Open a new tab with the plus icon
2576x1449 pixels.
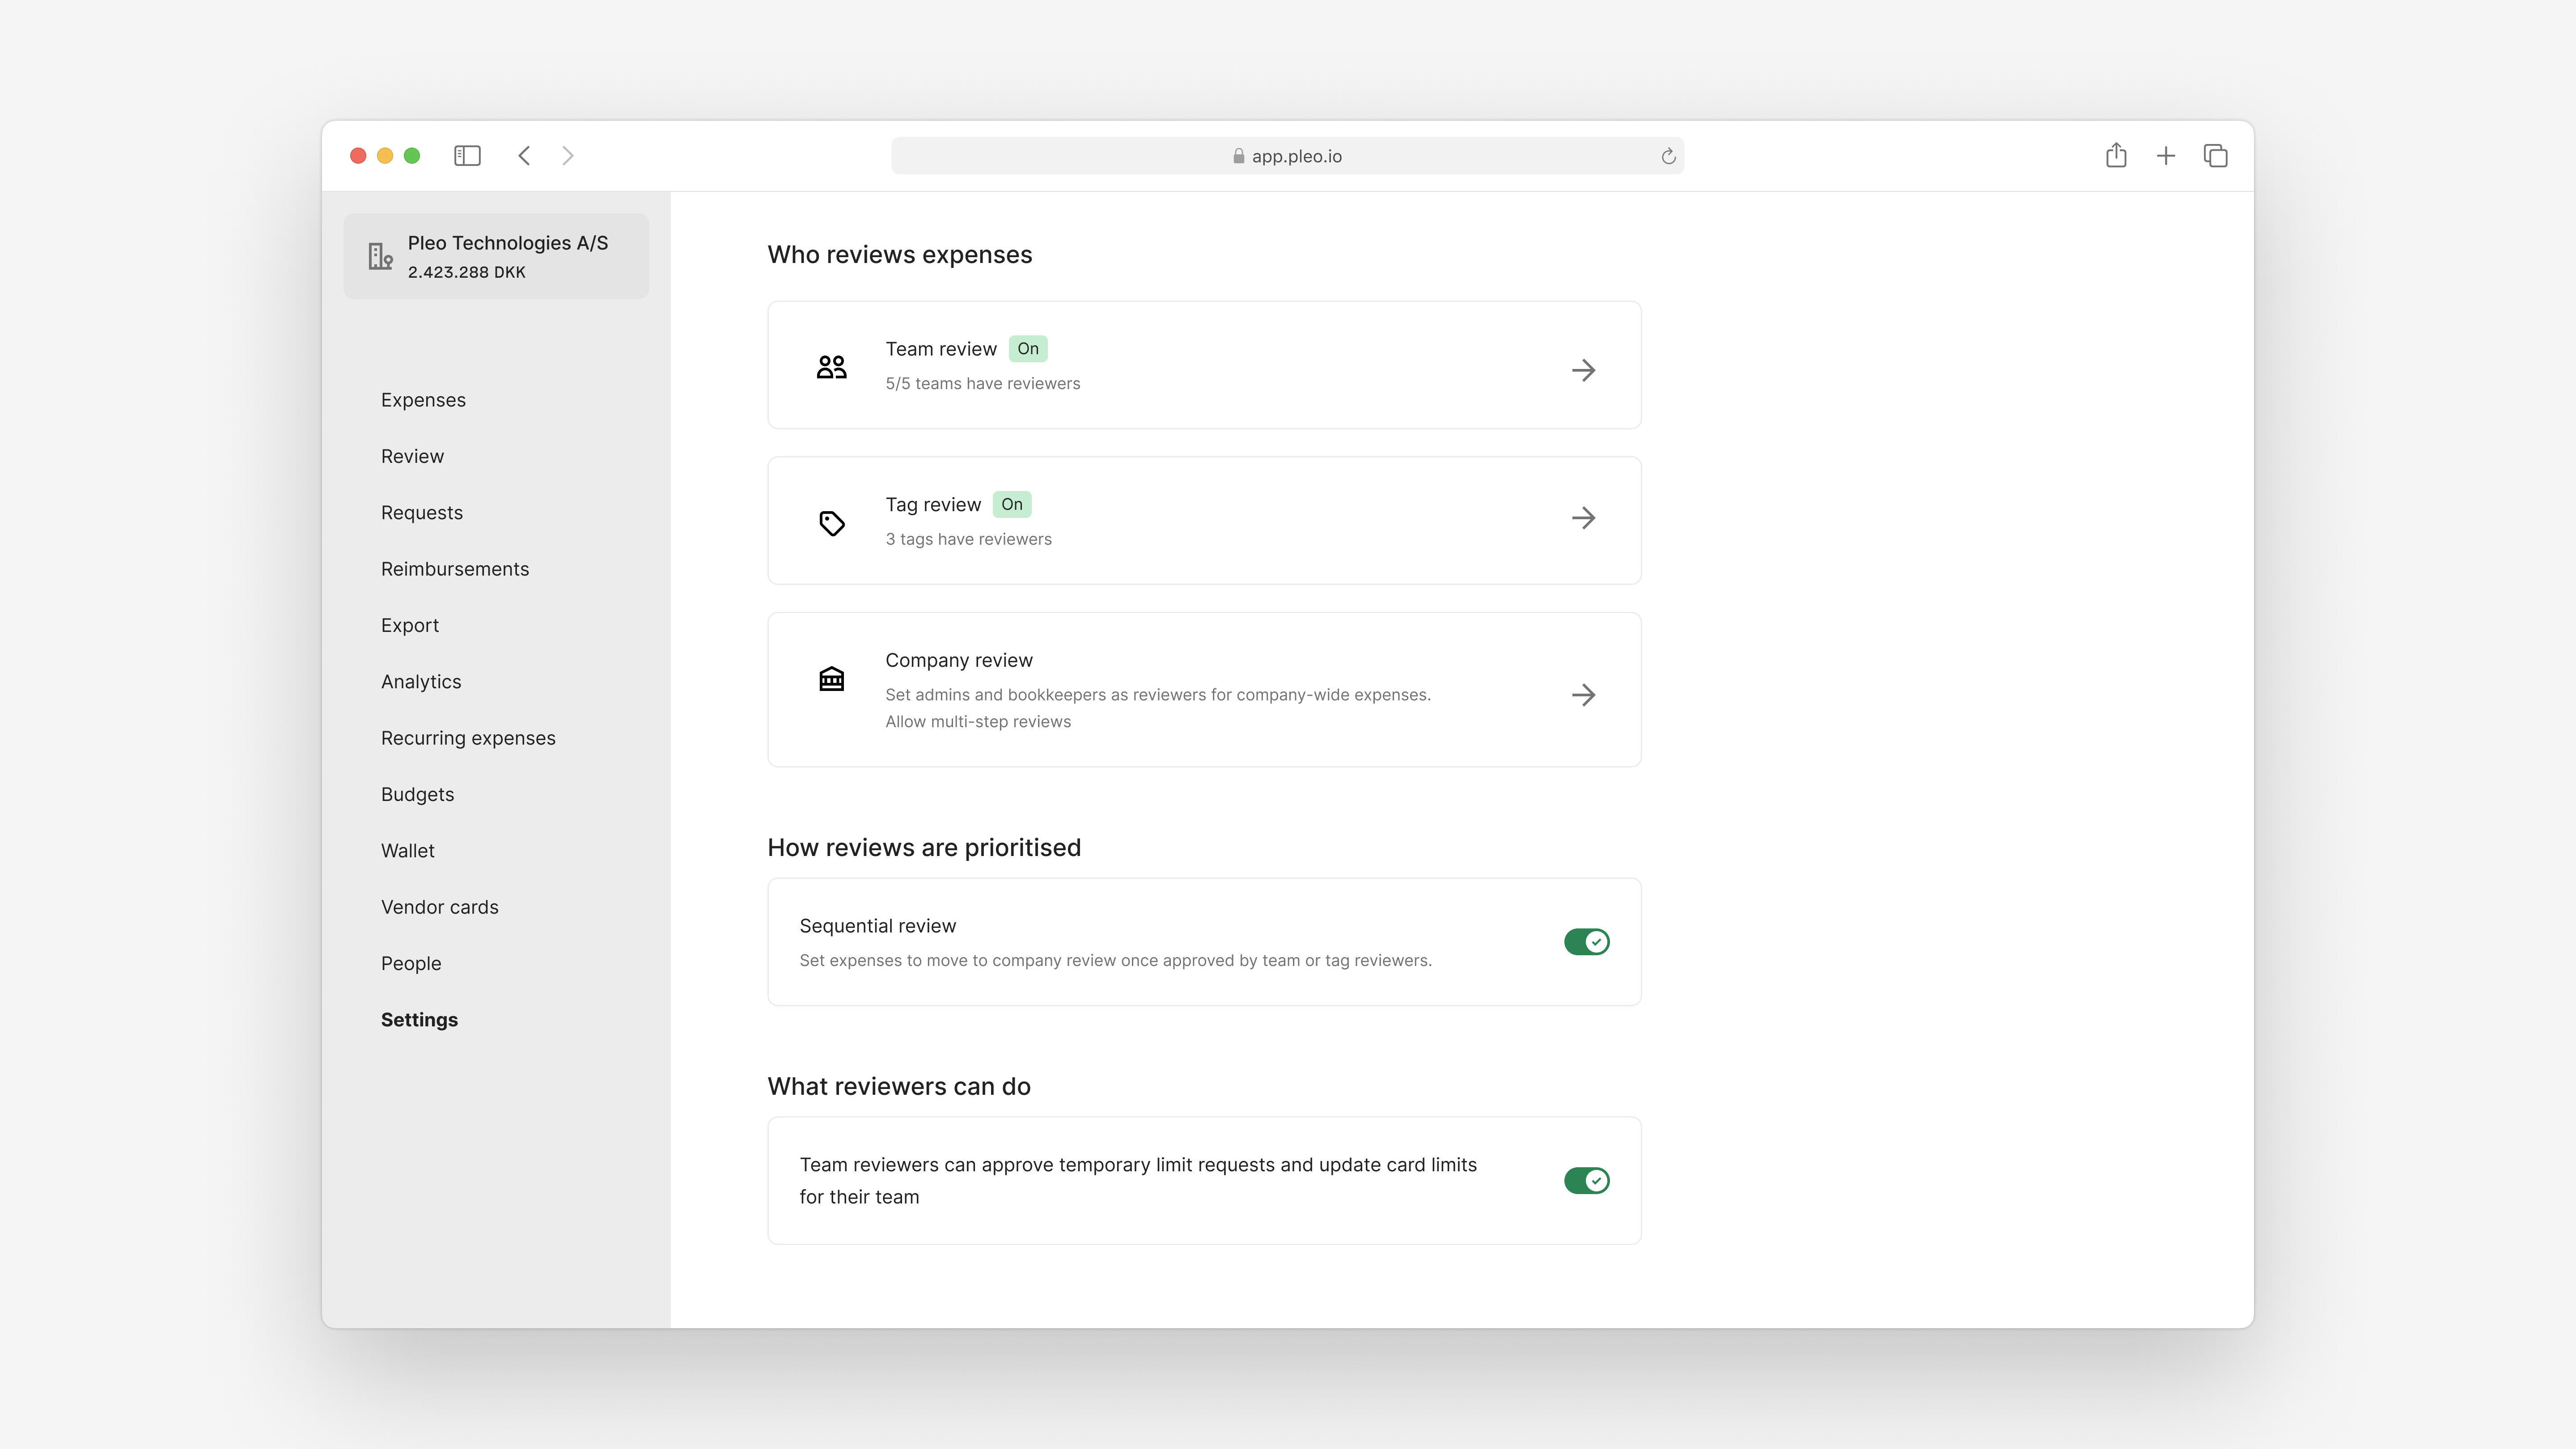(2166, 156)
